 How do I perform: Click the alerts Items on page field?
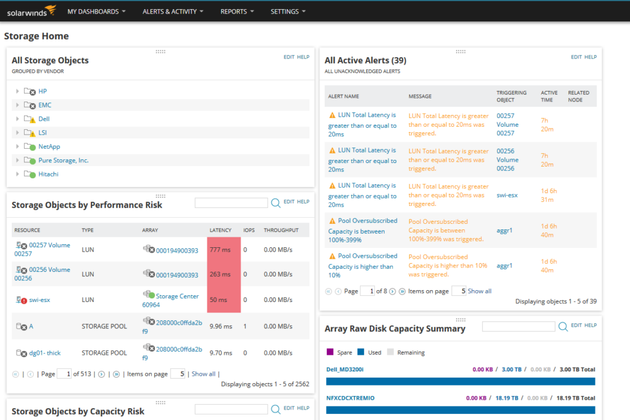[x=459, y=291]
